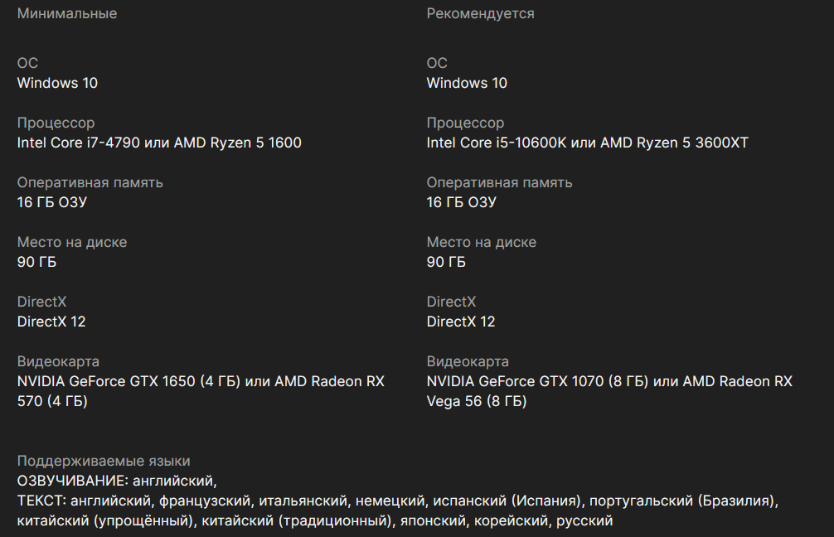This screenshot has width=834, height=537.
Task: Click minimum Место на диске label
Action: 72,243
